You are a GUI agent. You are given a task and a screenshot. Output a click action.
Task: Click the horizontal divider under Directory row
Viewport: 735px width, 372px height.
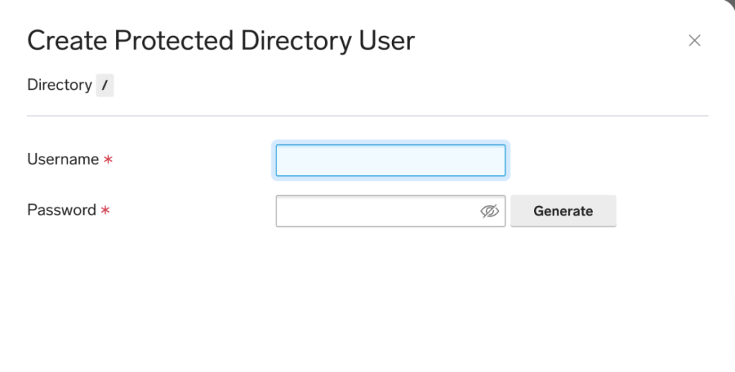click(x=367, y=115)
